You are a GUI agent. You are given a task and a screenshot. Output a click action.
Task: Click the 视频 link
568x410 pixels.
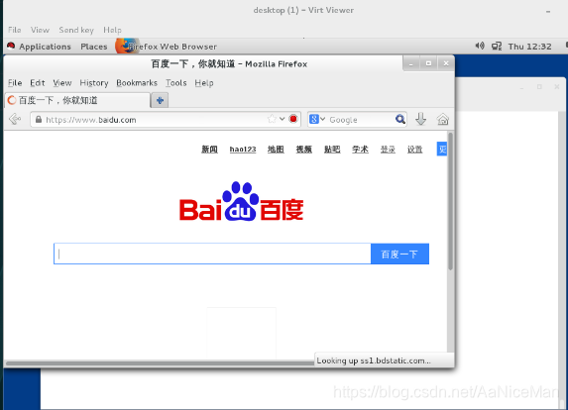304,150
